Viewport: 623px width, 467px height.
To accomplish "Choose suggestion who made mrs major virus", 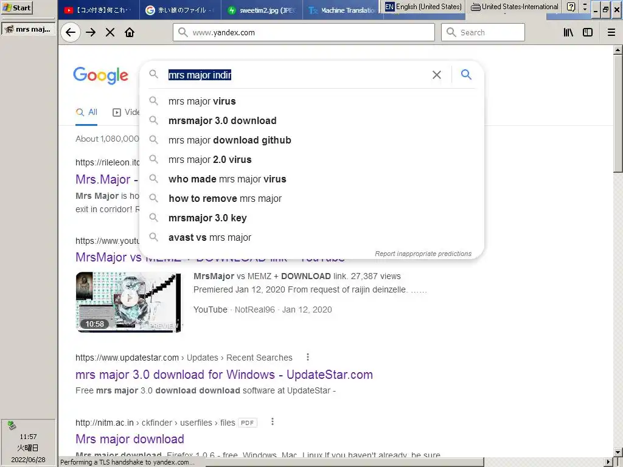I will point(312,179).
